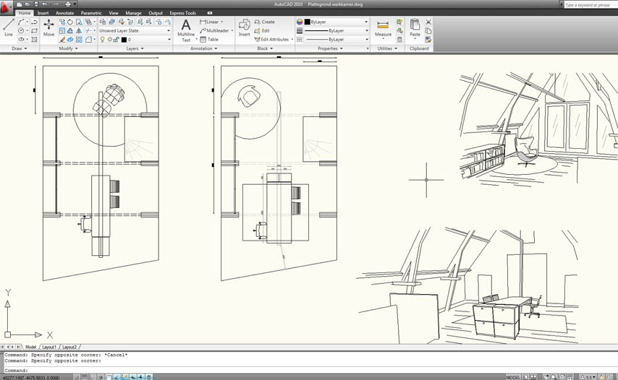This screenshot has width=618, height=380.
Task: Toggle layer 0 on/off light bulb
Action: pyautogui.click(x=102, y=40)
